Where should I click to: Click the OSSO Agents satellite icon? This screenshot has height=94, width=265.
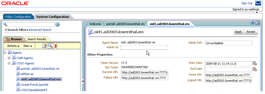[x=14, y=63]
